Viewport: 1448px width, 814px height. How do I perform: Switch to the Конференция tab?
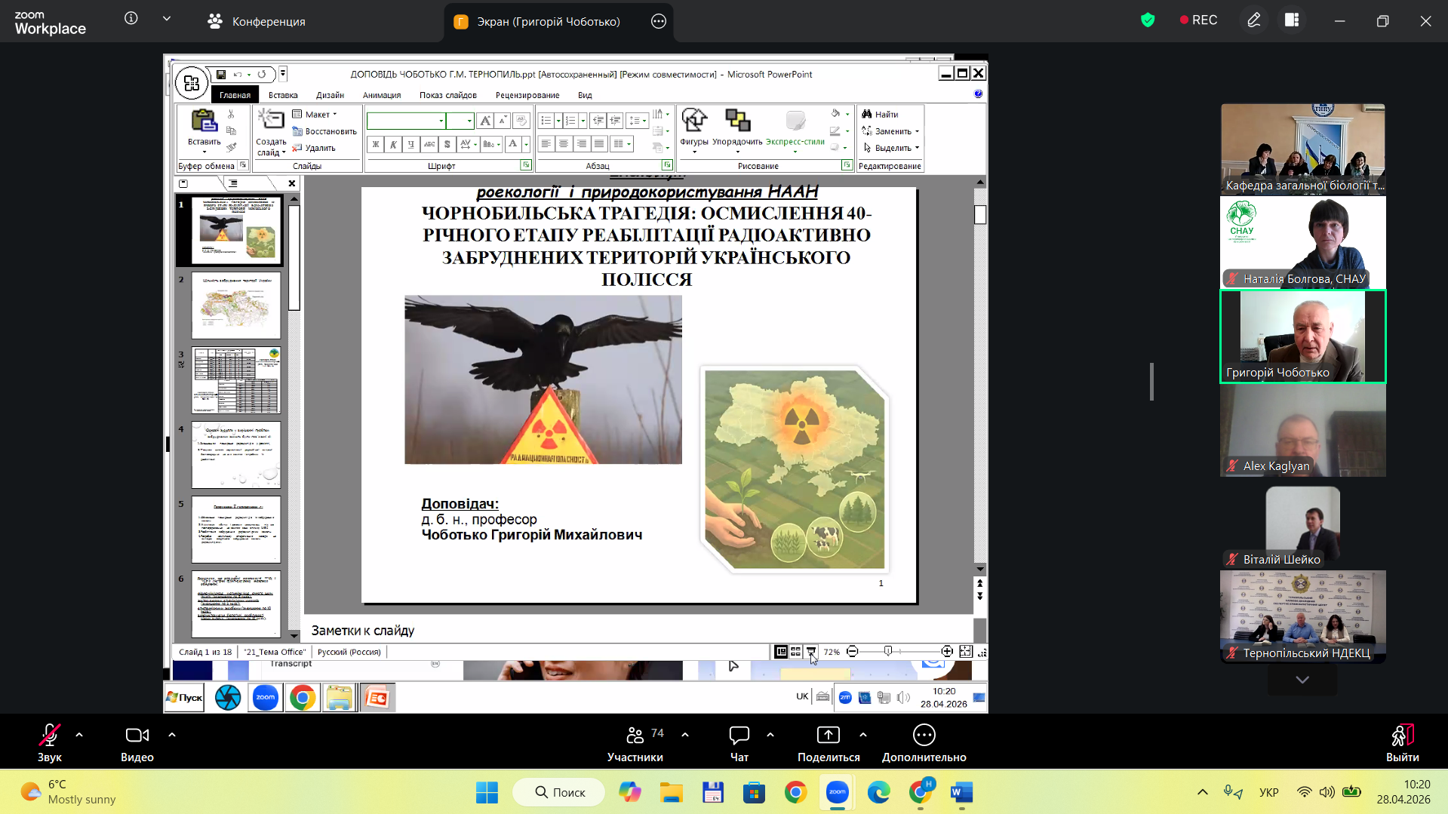(257, 21)
